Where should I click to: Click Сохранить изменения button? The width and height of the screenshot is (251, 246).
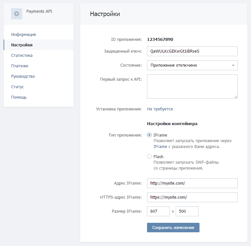pos(173,228)
